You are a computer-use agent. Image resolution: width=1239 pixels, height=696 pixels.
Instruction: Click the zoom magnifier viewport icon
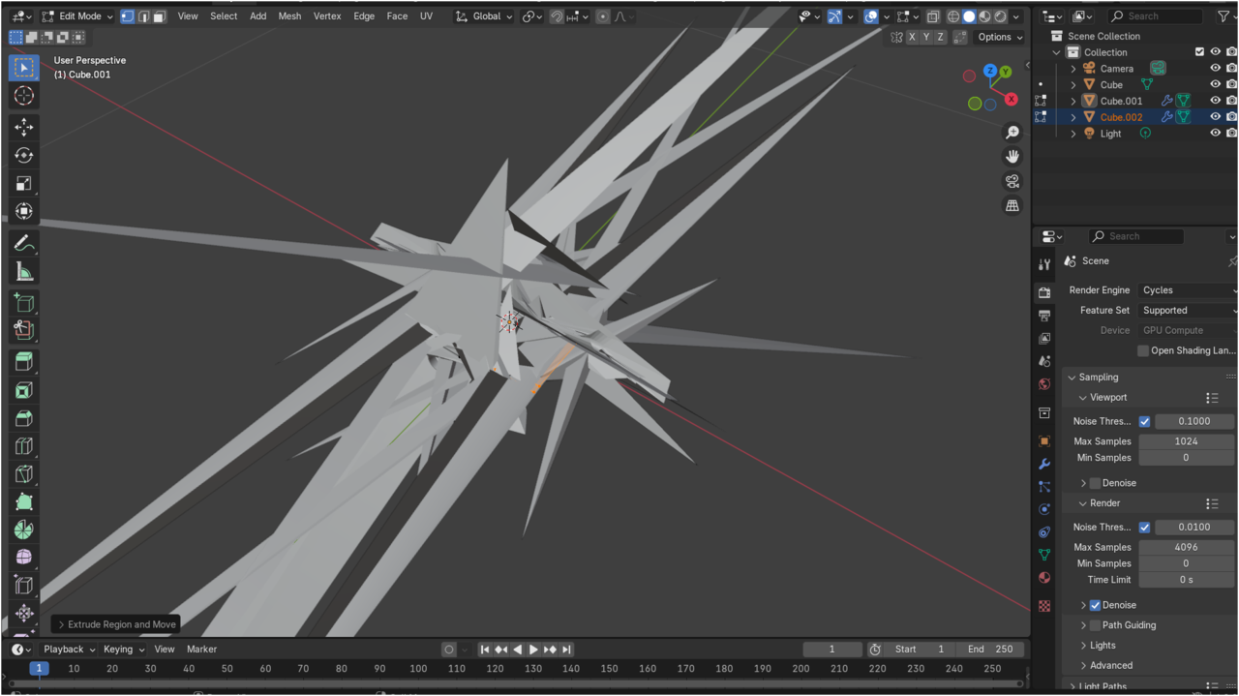tap(1012, 133)
